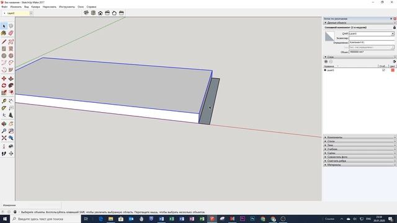This screenshot has height=223, width=397.
Task: Pick the Dimension tool
Action: 11,101
